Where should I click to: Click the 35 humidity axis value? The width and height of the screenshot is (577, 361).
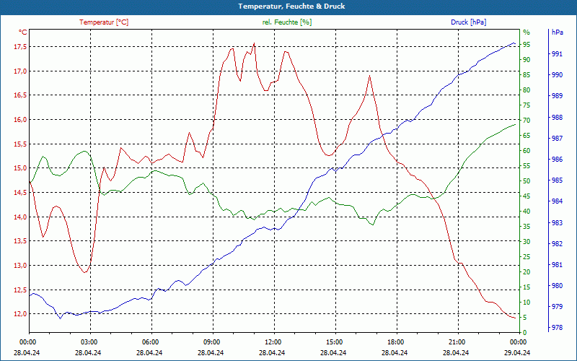coord(527,227)
